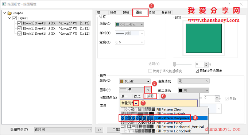The width and height of the screenshot is (248, 135).
Task: Choose the Fill Pattern Clean pattern list
Action: [164, 109]
